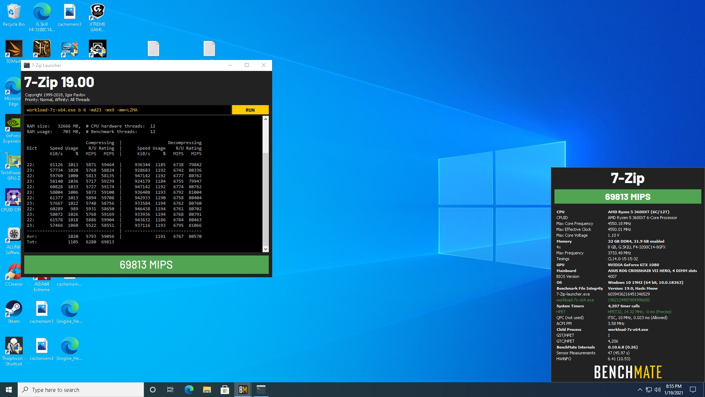Show hidden system tray icons

640,390
